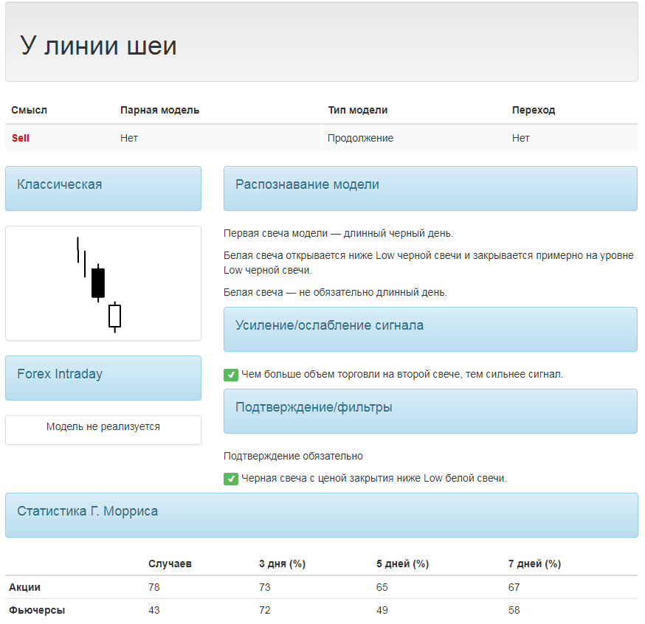Open the Классическая panel header

pos(103,188)
